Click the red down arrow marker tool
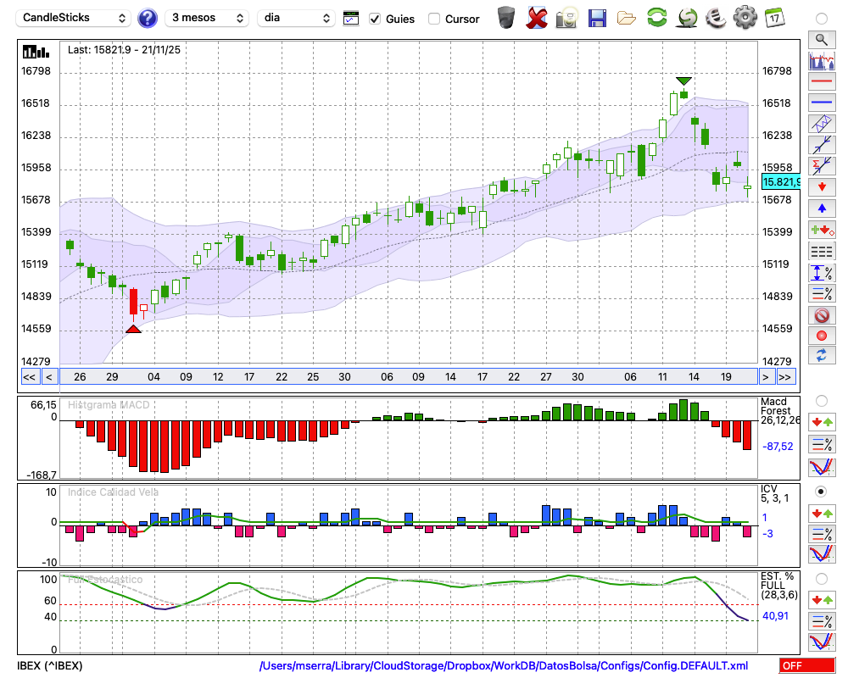This screenshot has width=848, height=678. [822, 187]
